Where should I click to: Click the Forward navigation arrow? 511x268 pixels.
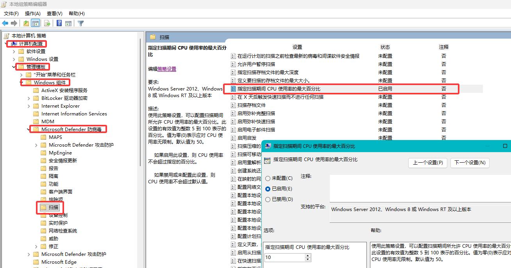tap(14, 23)
